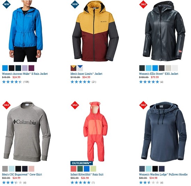191x186 pixels.
Task: Click the NEW badge on Auroras Wake jacket
Action: (x=7, y=4)
